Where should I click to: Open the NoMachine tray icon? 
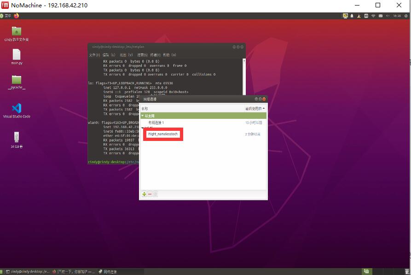[x=366, y=16]
